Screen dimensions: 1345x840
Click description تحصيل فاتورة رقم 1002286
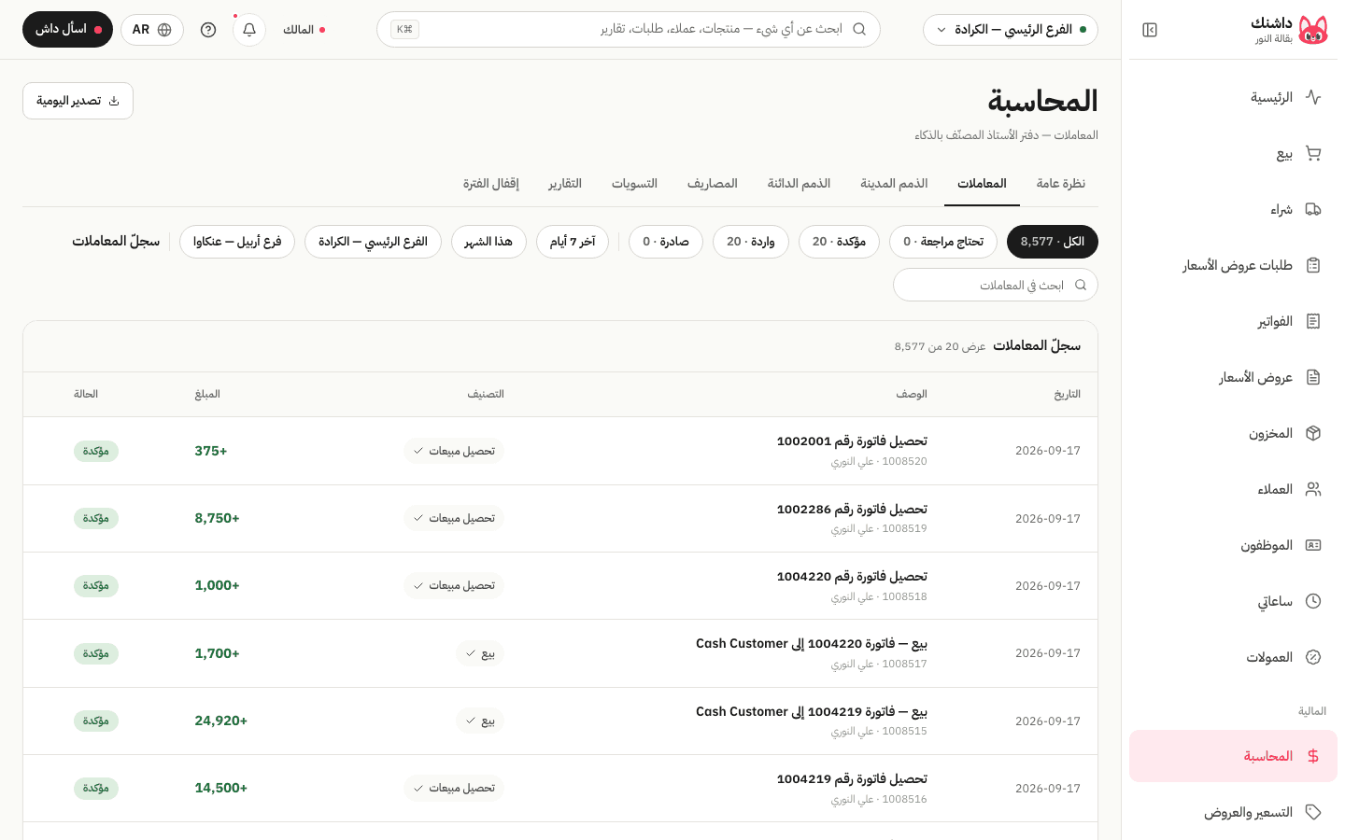tap(852, 510)
